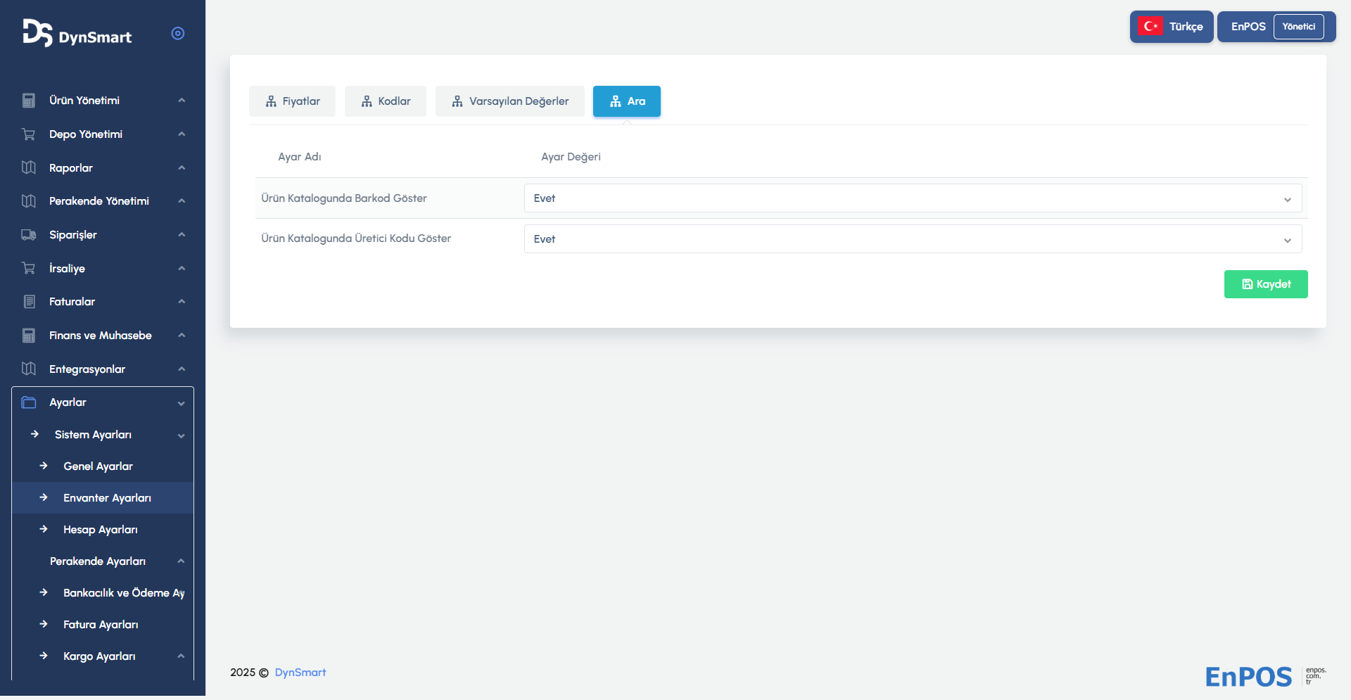
Task: Open Ürün Katalogunda Üretici Kodu Göster dropdown
Action: click(913, 239)
